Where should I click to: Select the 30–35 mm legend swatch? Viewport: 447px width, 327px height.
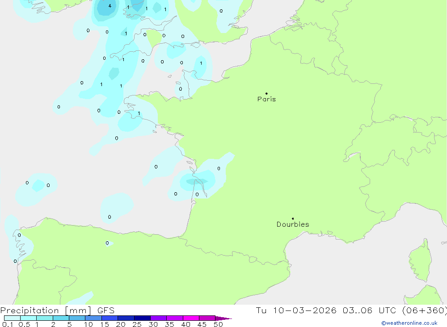click(159, 318)
